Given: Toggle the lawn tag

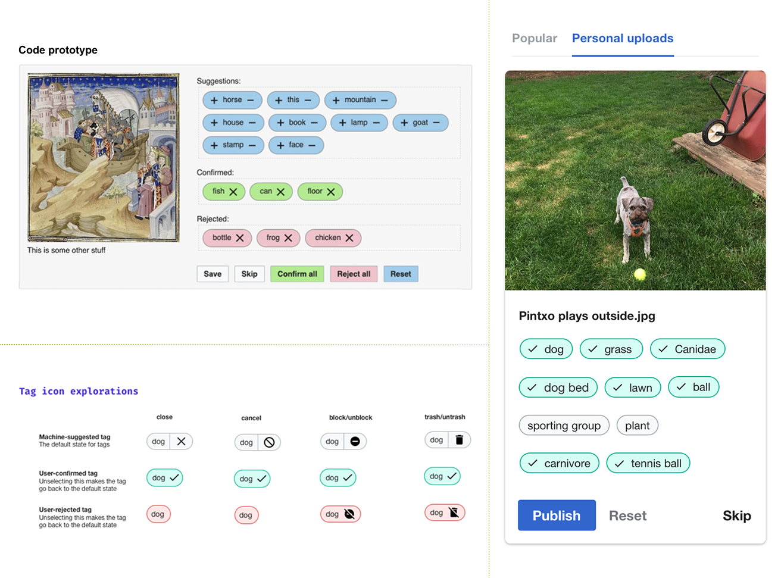Looking at the screenshot, I should click(x=633, y=388).
